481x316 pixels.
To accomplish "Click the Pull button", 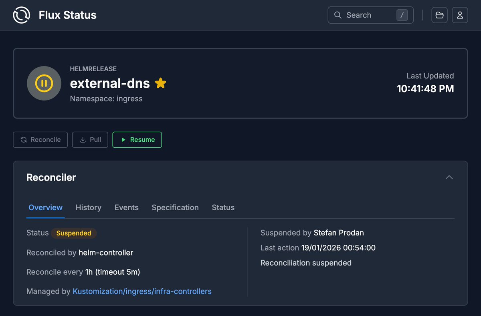I will pos(90,140).
